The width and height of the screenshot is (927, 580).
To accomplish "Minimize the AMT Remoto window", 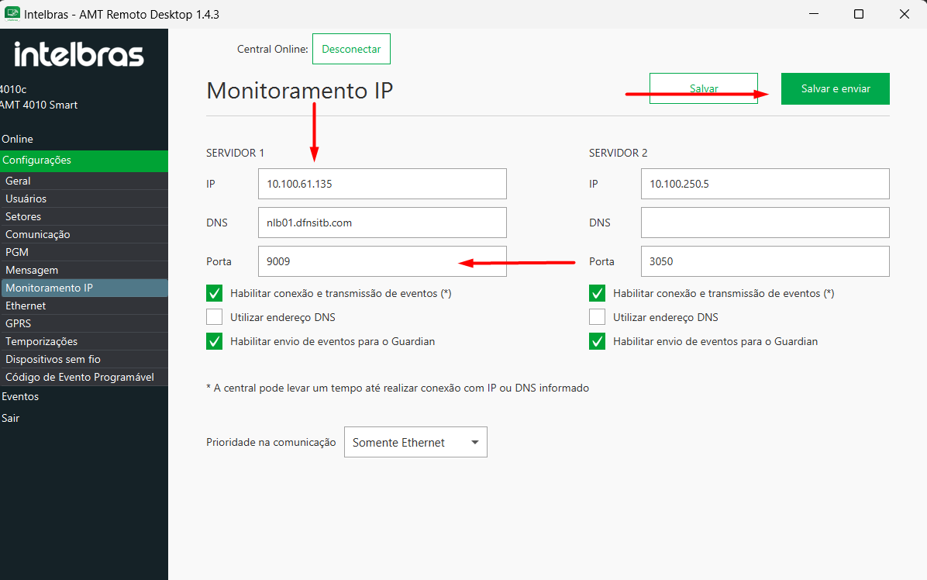I will point(814,14).
